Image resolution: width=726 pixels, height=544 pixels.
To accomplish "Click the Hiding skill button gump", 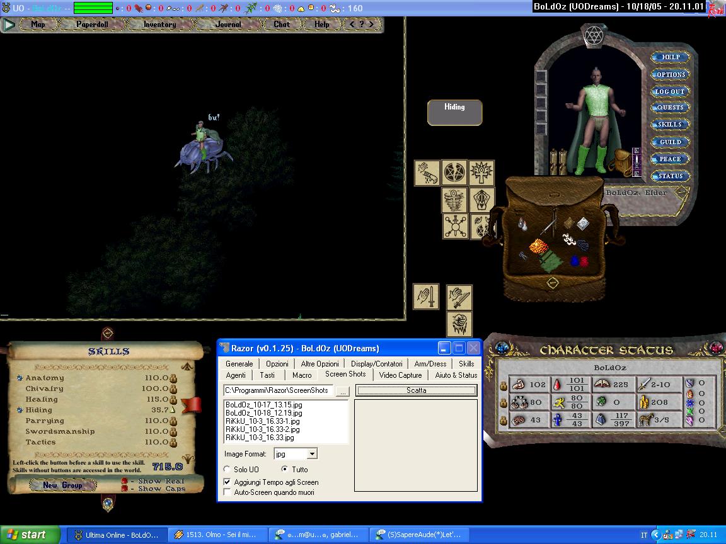I will click(454, 113).
